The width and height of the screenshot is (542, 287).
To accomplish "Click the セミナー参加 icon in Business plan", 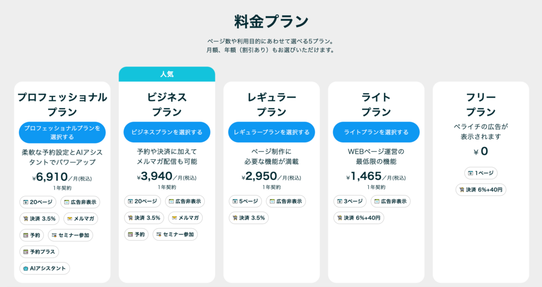I will coord(158,235).
